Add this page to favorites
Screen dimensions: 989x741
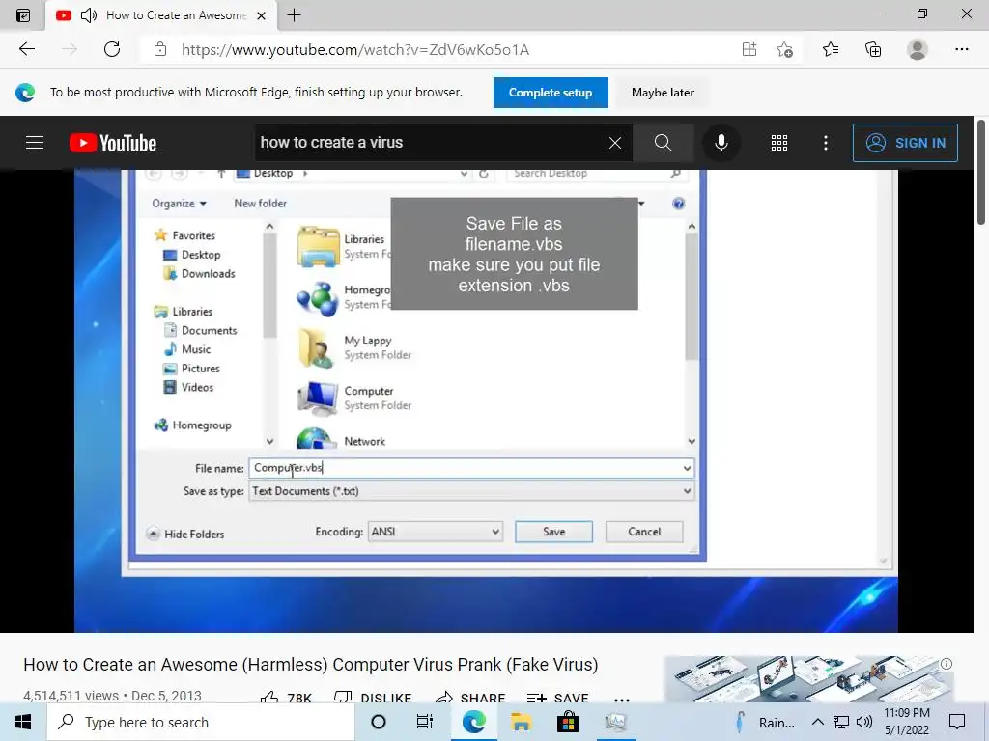[784, 49]
